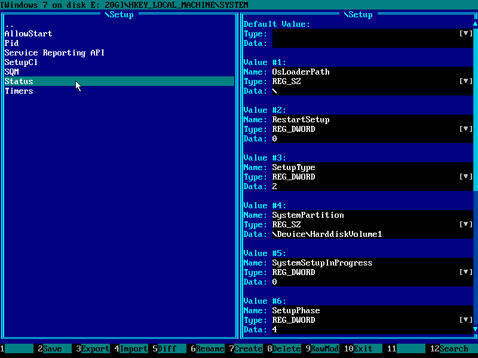This screenshot has height=358, width=478.
Task: Click the right panel \Setup title
Action: 358,14
